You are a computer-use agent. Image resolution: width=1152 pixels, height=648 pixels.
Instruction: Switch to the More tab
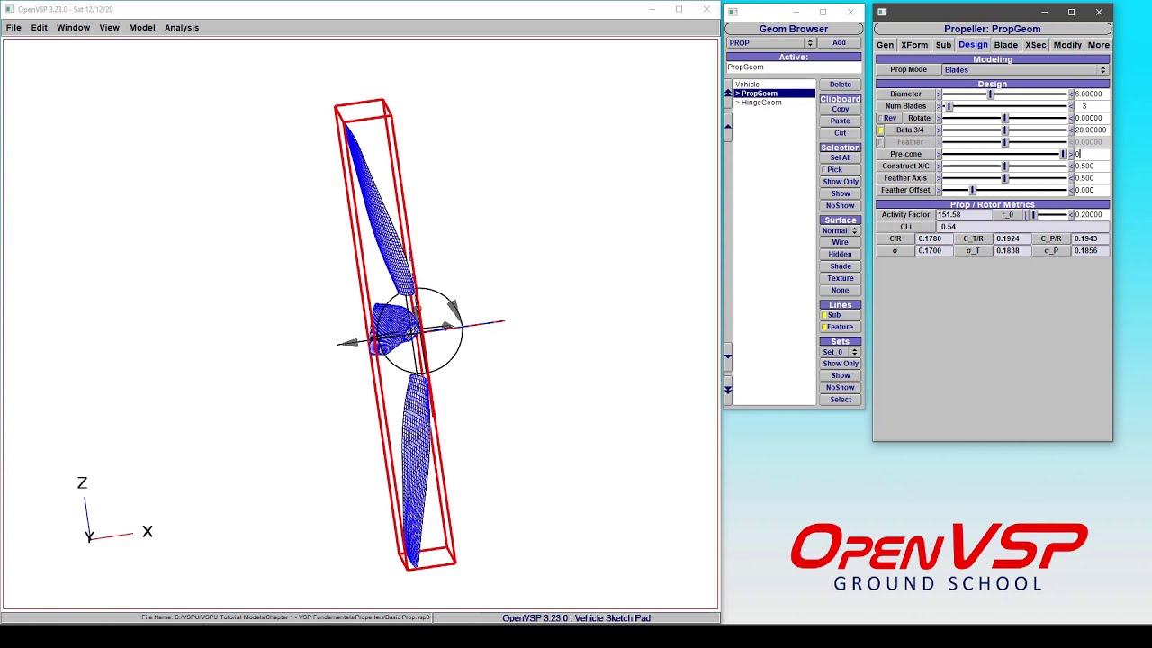[x=1098, y=45]
